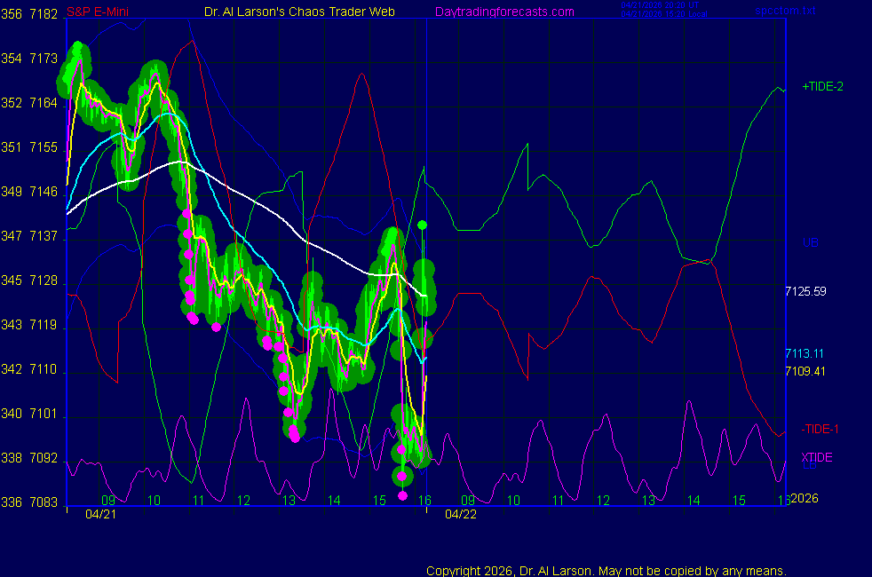This screenshot has height=577, width=872.
Task: Click the 7083 price at bottom of axis
Action: click(44, 502)
